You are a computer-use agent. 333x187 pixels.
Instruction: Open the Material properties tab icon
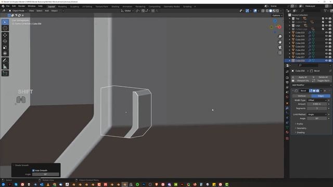point(287,132)
